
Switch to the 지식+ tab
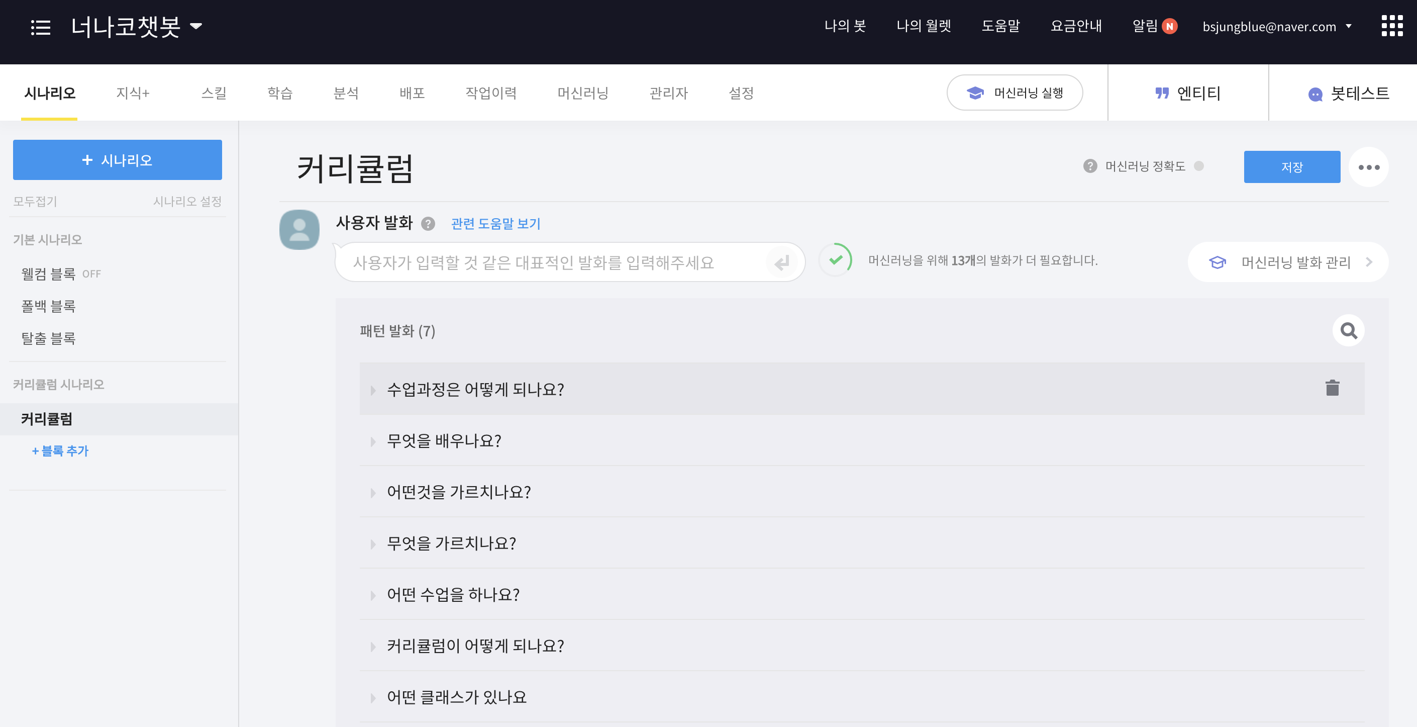coord(133,93)
